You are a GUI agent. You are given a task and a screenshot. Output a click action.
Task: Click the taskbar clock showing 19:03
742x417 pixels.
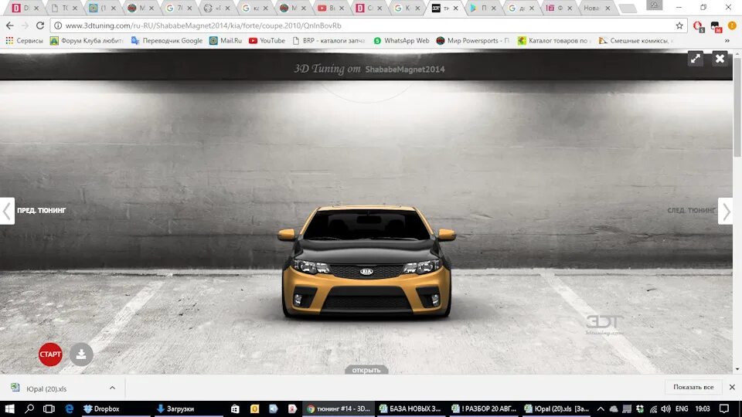(703, 409)
